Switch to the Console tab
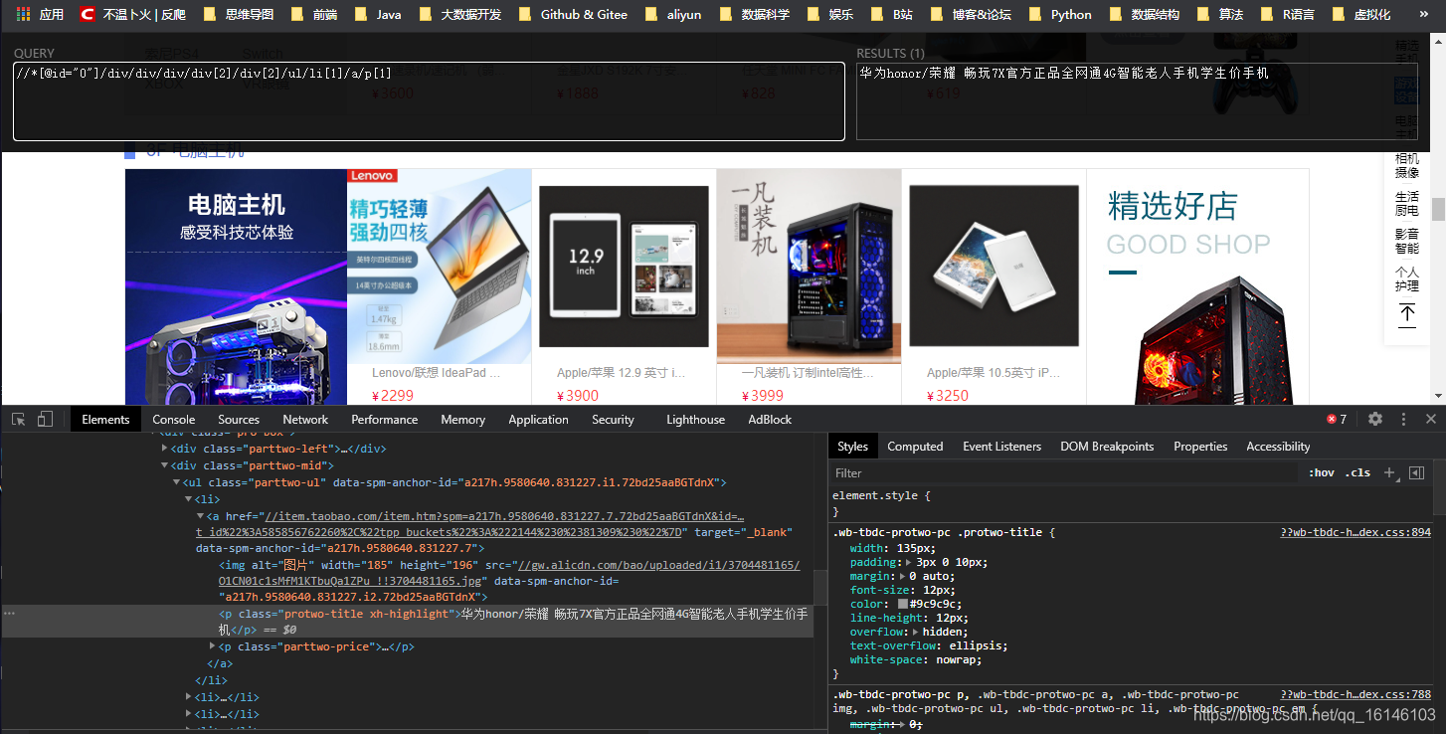 tap(174, 419)
